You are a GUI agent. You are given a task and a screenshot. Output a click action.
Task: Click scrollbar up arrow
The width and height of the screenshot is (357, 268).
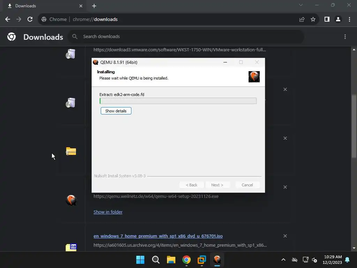tap(354, 50)
